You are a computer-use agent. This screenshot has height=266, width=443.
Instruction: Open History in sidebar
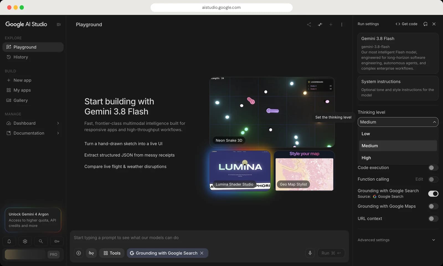click(33, 57)
